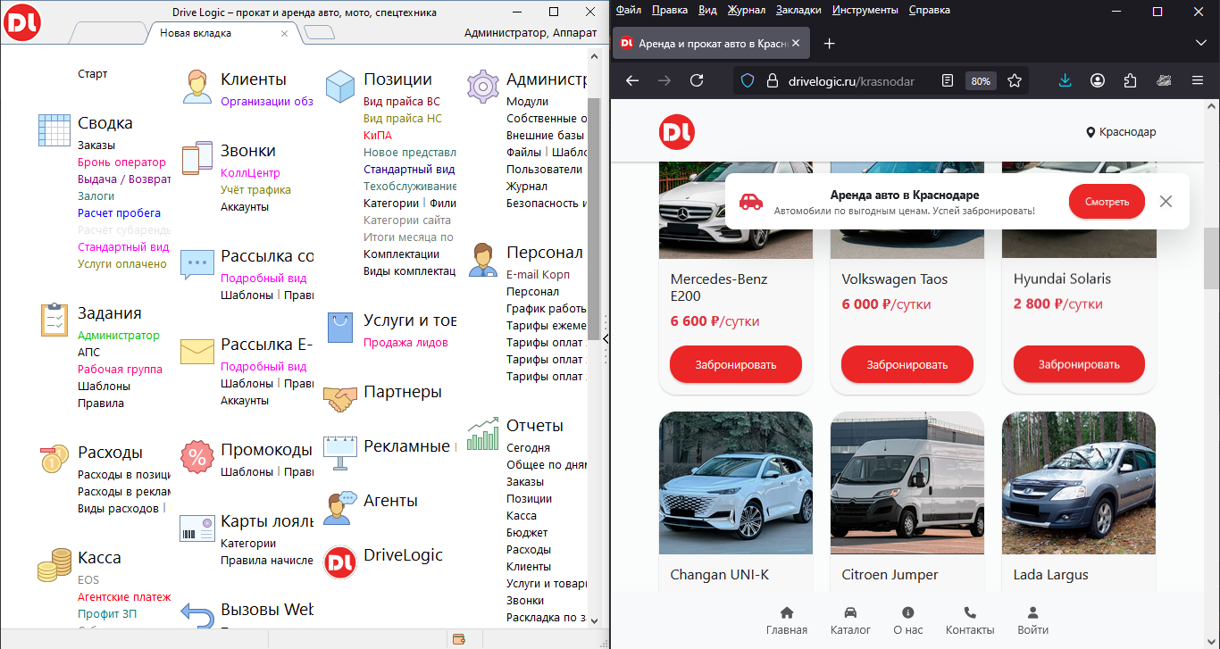Open the Вызовы Web arrow icon

click(197, 616)
